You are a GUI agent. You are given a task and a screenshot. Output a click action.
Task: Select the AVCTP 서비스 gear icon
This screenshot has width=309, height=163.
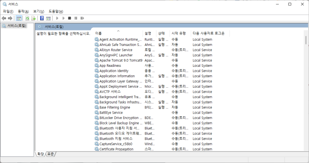click(97, 92)
